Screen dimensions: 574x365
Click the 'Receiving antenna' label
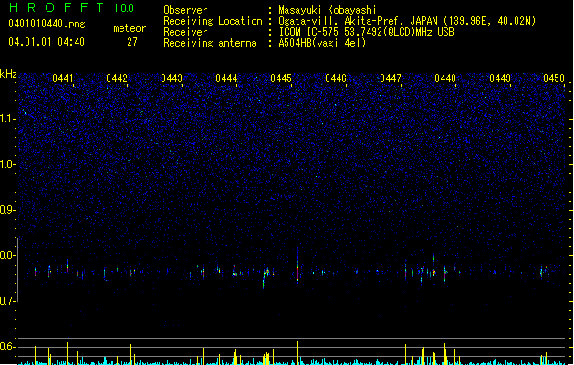[x=210, y=43]
